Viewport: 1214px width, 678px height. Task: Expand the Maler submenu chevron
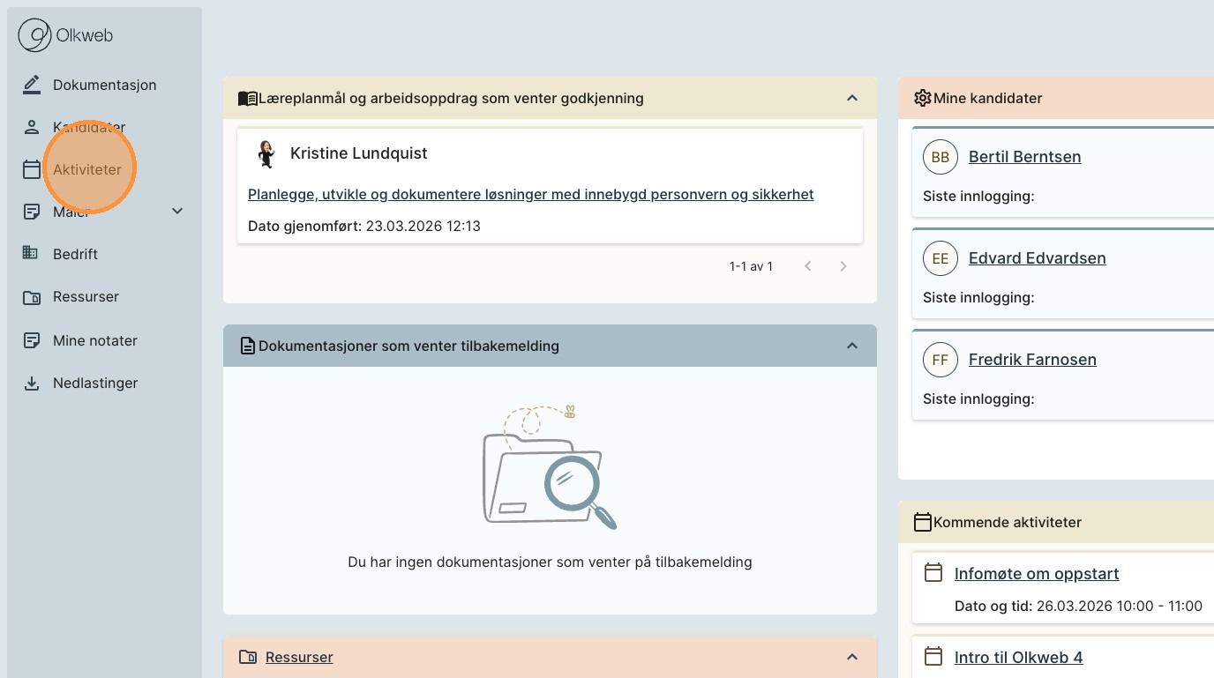(x=177, y=211)
